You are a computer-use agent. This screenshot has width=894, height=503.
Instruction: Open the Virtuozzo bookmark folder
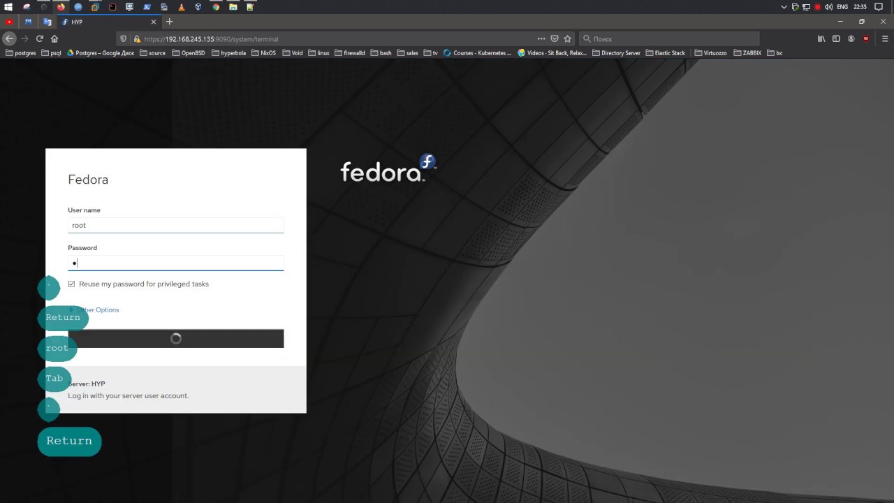[x=711, y=53]
